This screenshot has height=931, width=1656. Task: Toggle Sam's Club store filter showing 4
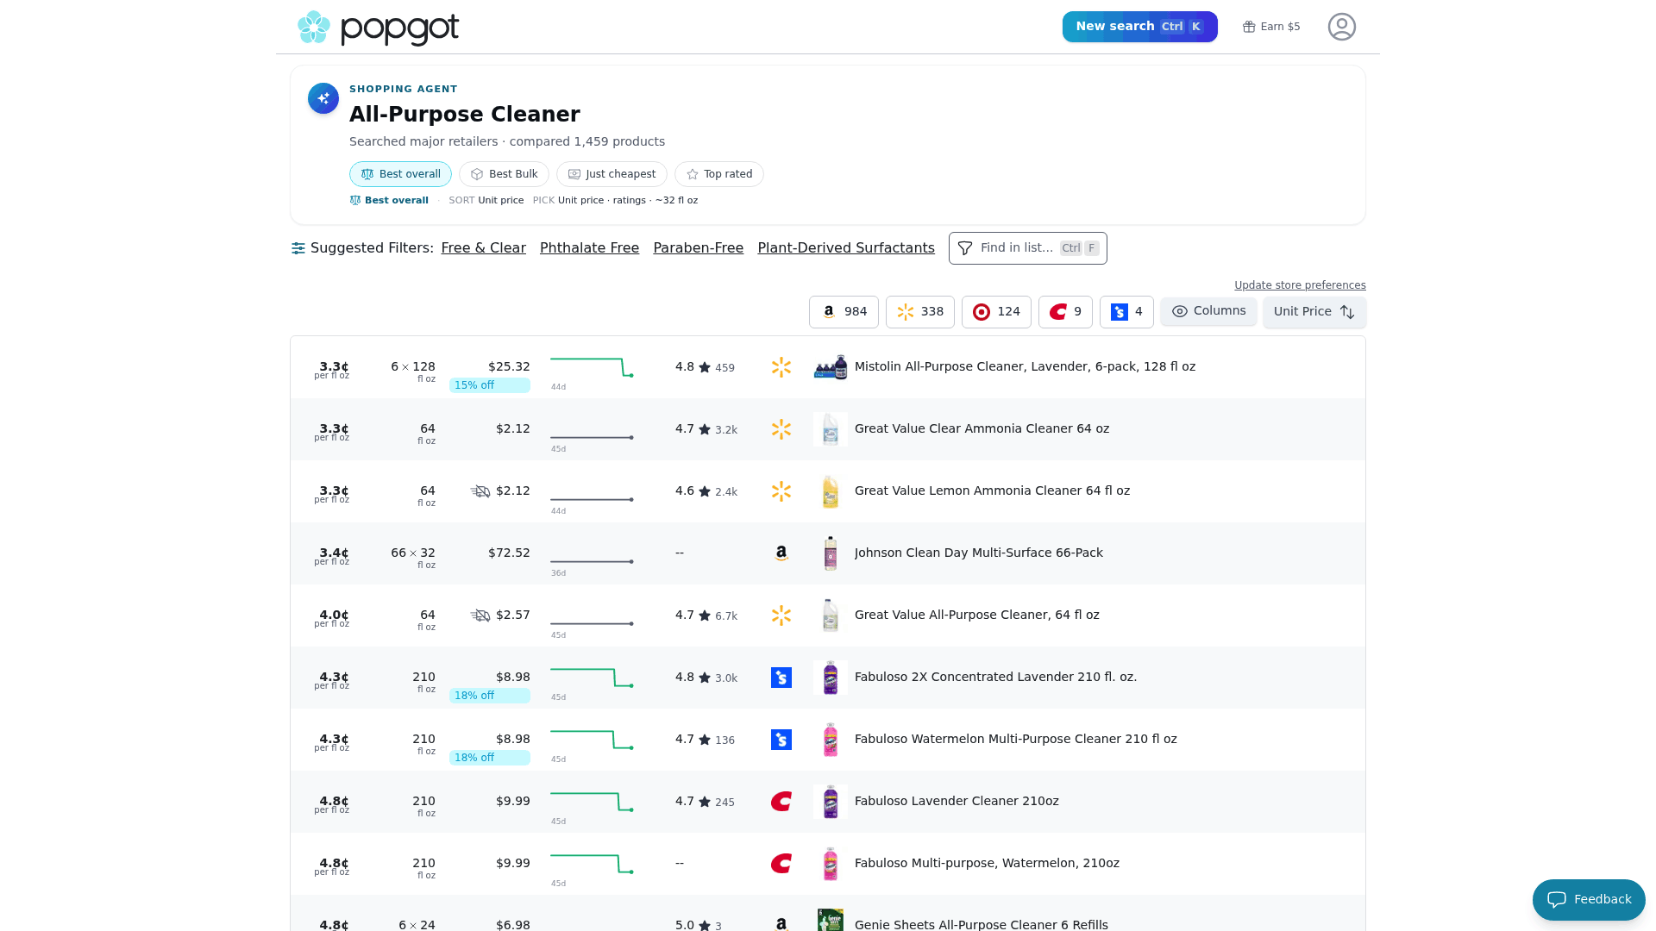[1126, 312]
